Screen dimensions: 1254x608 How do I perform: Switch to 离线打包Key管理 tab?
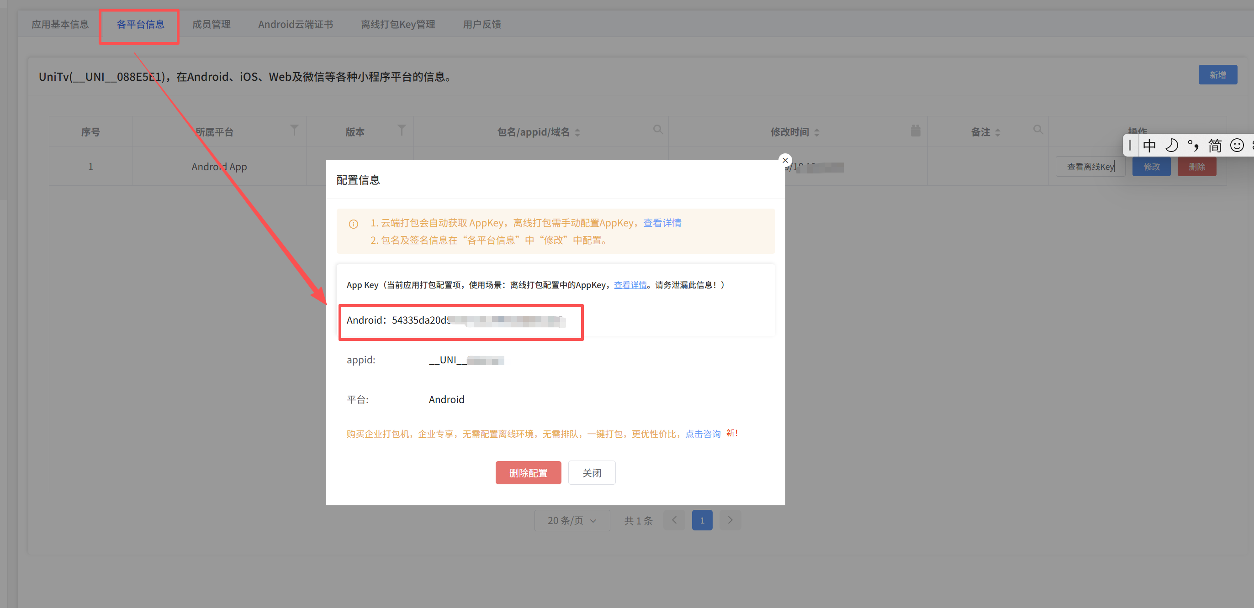398,24
